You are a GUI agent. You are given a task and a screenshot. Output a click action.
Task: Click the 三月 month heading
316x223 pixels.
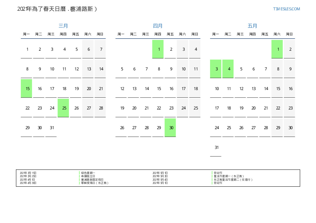coord(63,26)
